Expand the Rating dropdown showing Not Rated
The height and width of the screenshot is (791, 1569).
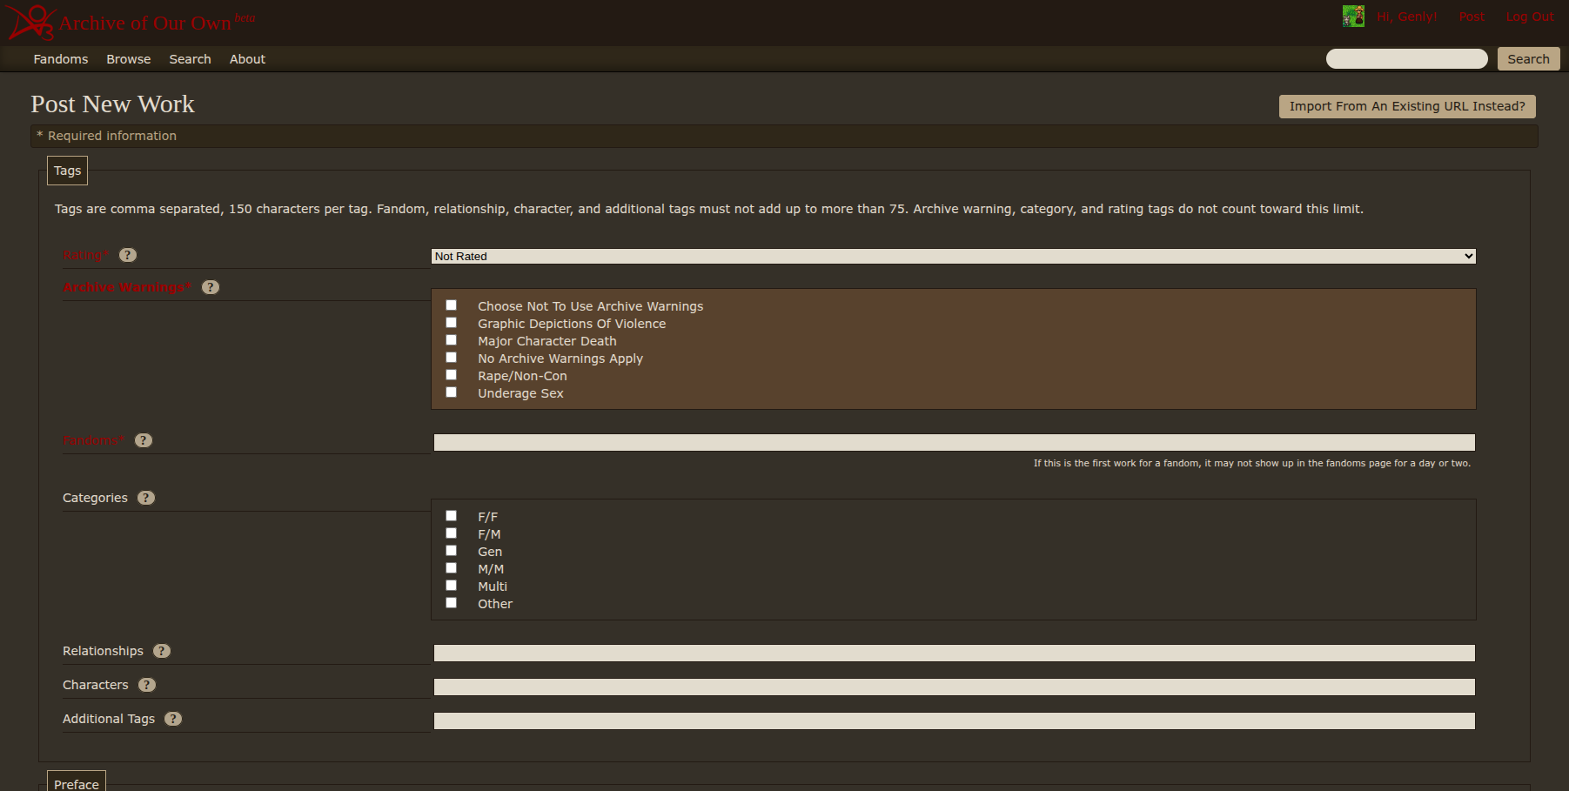(953, 256)
